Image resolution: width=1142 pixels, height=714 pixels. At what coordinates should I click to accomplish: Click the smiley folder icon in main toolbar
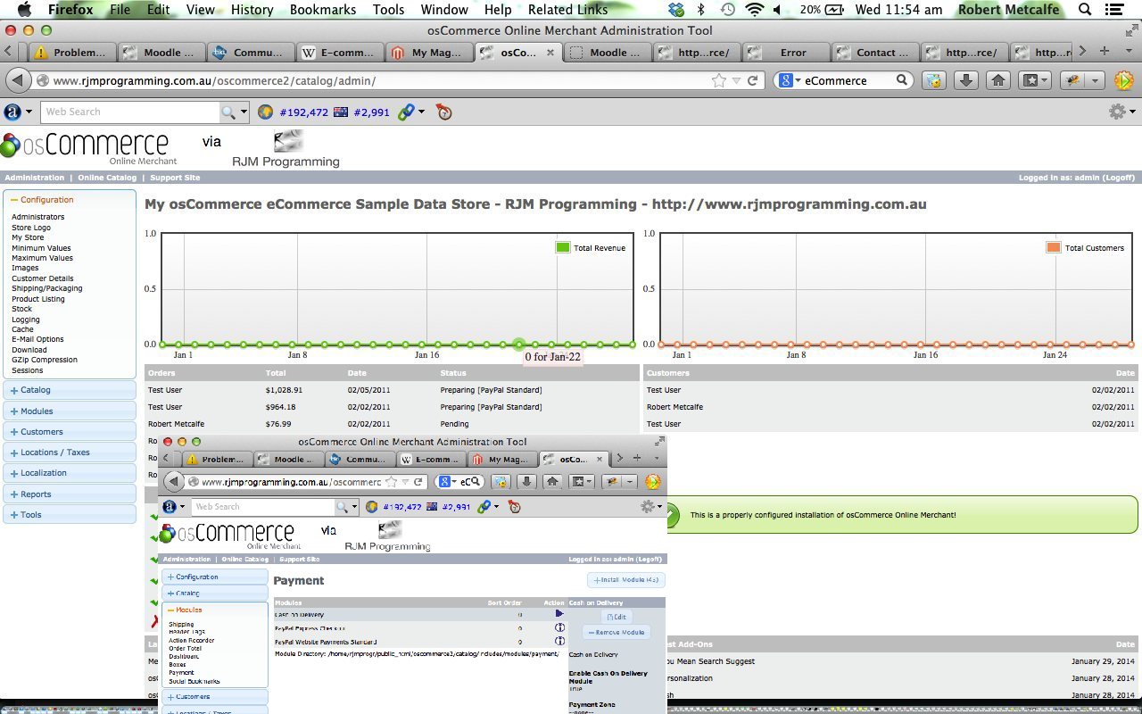[x=933, y=80]
